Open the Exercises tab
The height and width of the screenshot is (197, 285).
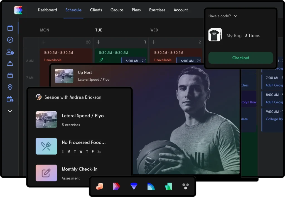pos(157,10)
